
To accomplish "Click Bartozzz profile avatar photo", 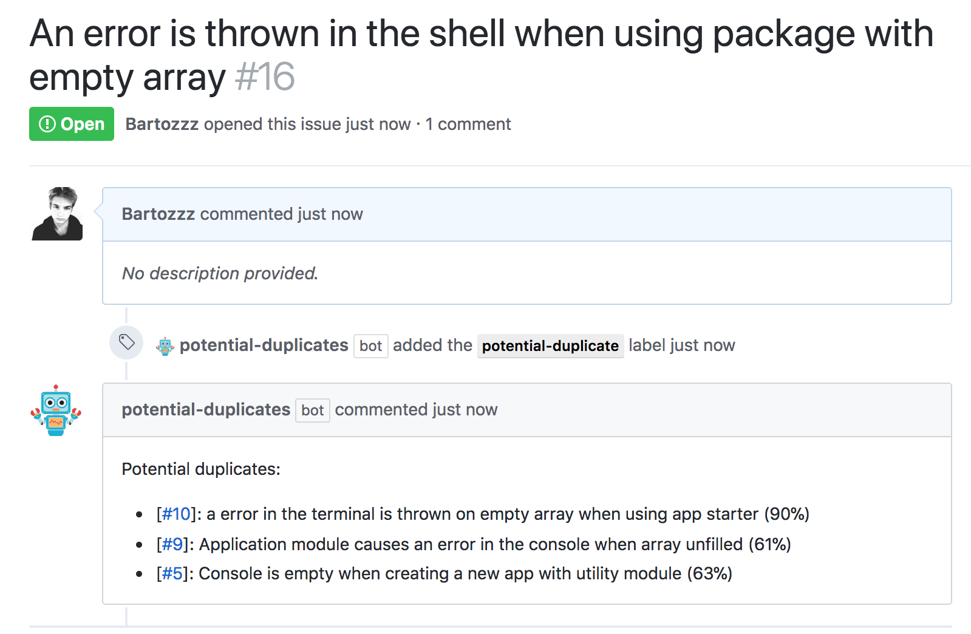I will (x=57, y=214).
